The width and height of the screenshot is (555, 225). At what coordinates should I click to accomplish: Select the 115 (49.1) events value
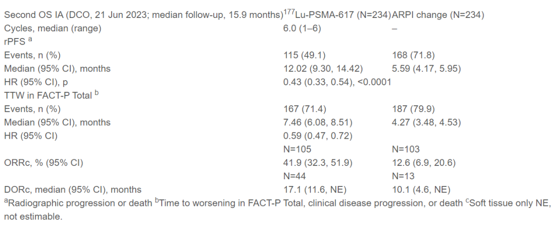(x=304, y=55)
